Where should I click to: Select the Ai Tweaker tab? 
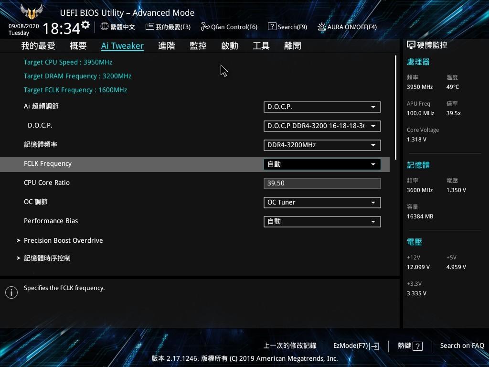coord(122,46)
